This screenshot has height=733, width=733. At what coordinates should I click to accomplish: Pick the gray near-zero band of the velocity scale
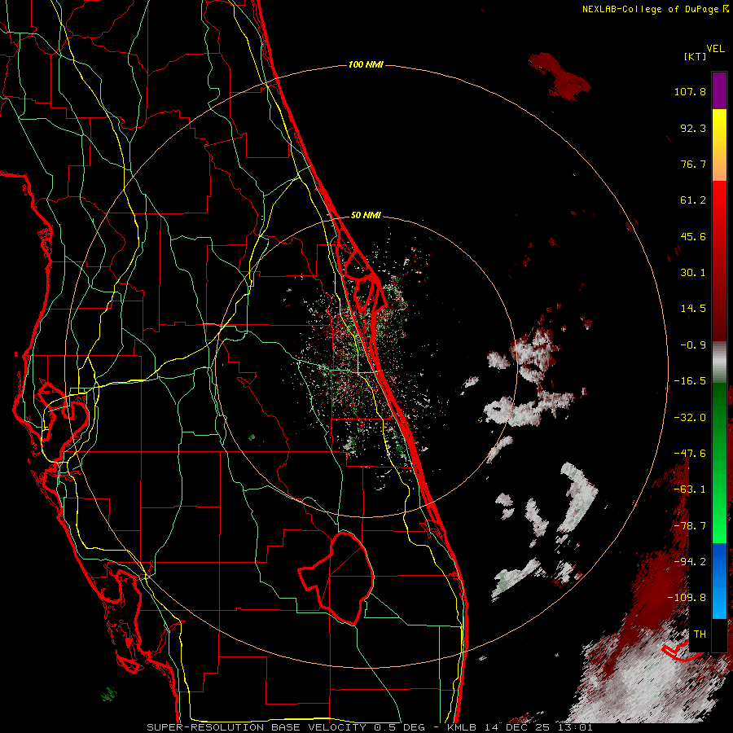pos(719,362)
